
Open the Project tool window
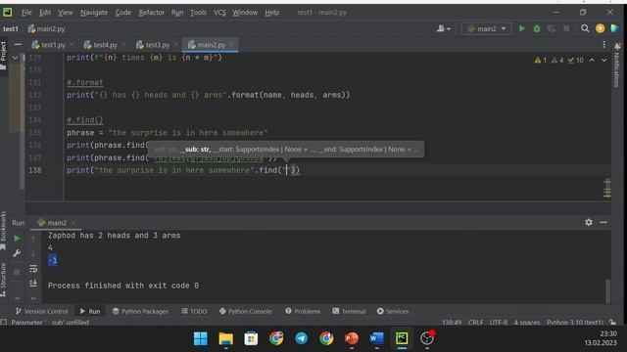[4, 55]
